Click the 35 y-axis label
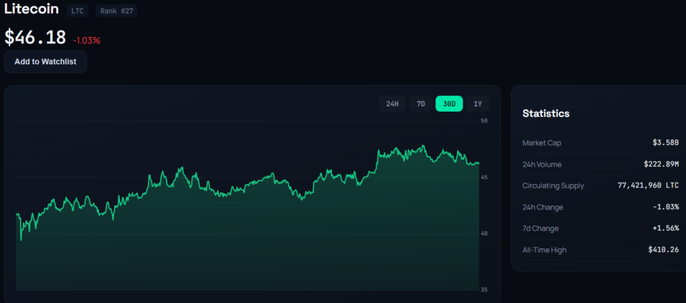This screenshot has height=303, width=686. point(484,290)
